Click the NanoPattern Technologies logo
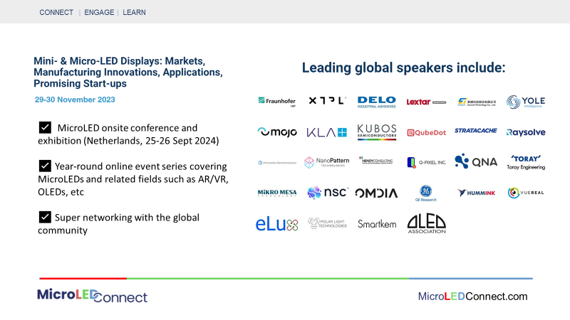Image resolution: width=570 pixels, height=320 pixels. (x=327, y=162)
